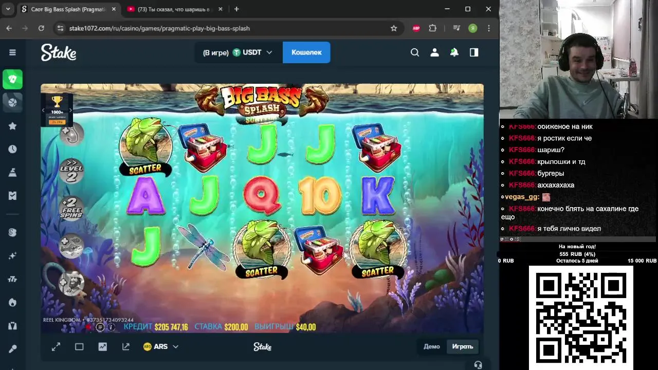Open media controls icon in toolbar
Screen dimensions: 658x370
456,28
